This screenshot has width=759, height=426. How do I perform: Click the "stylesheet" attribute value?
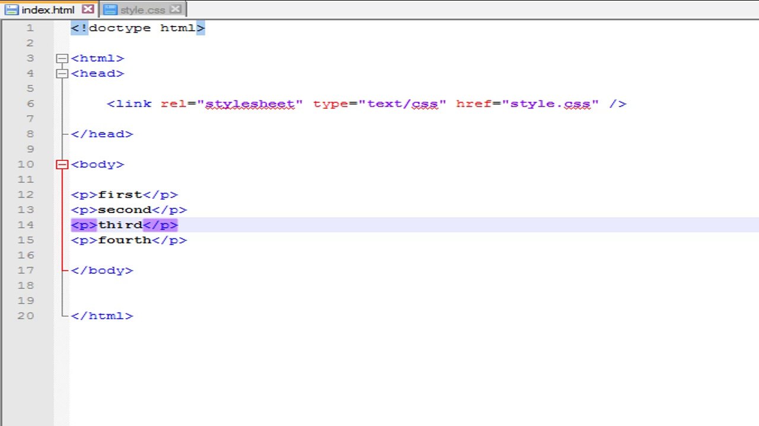pyautogui.click(x=250, y=104)
